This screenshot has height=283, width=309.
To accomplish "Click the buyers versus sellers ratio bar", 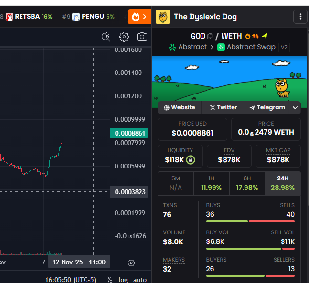I will (x=250, y=276).
